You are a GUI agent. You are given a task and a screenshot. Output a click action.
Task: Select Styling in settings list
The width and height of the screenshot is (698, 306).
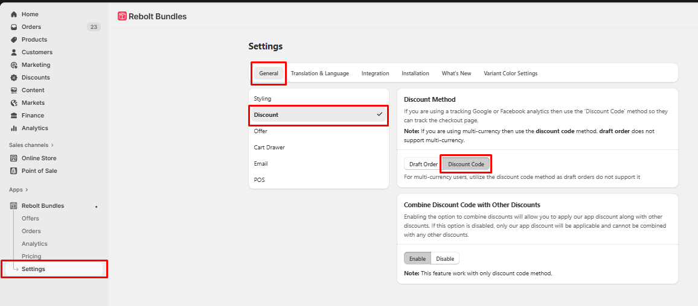click(x=319, y=99)
